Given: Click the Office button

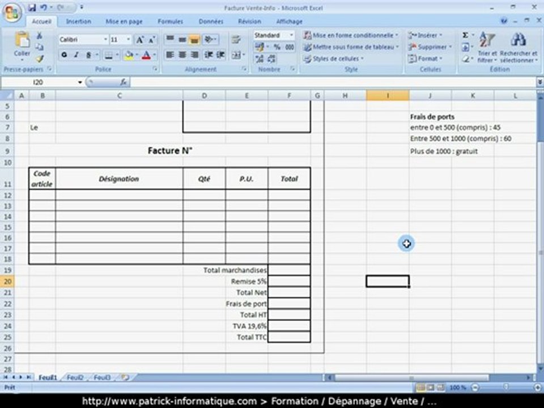Looking at the screenshot, I should coord(12,12).
